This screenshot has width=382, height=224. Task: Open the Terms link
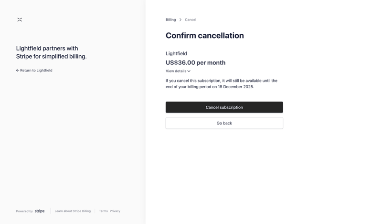pyautogui.click(x=103, y=211)
